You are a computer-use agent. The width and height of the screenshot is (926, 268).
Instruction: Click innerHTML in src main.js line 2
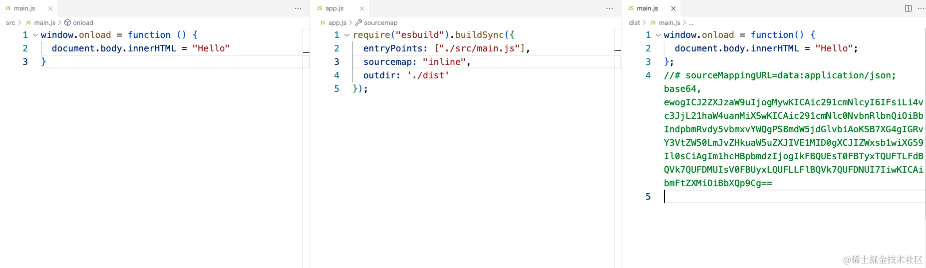coord(152,48)
